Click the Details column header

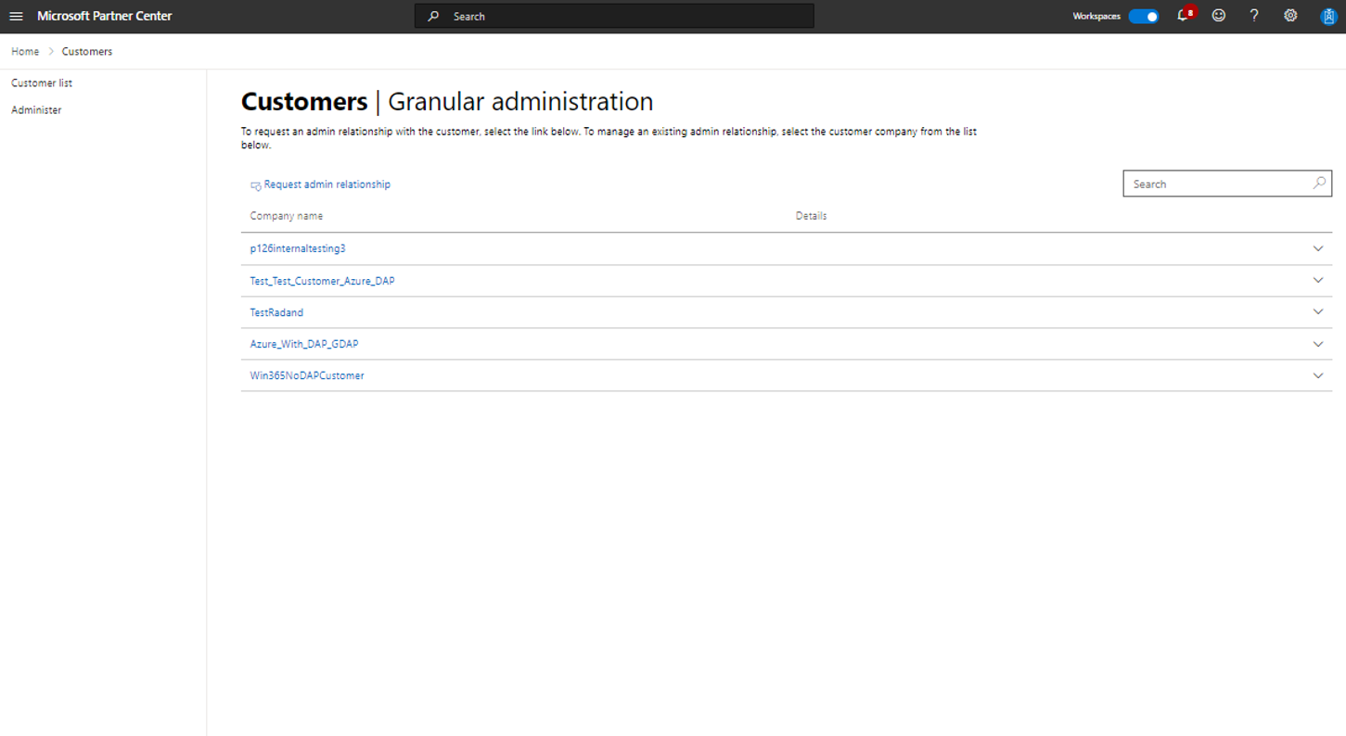tap(811, 216)
